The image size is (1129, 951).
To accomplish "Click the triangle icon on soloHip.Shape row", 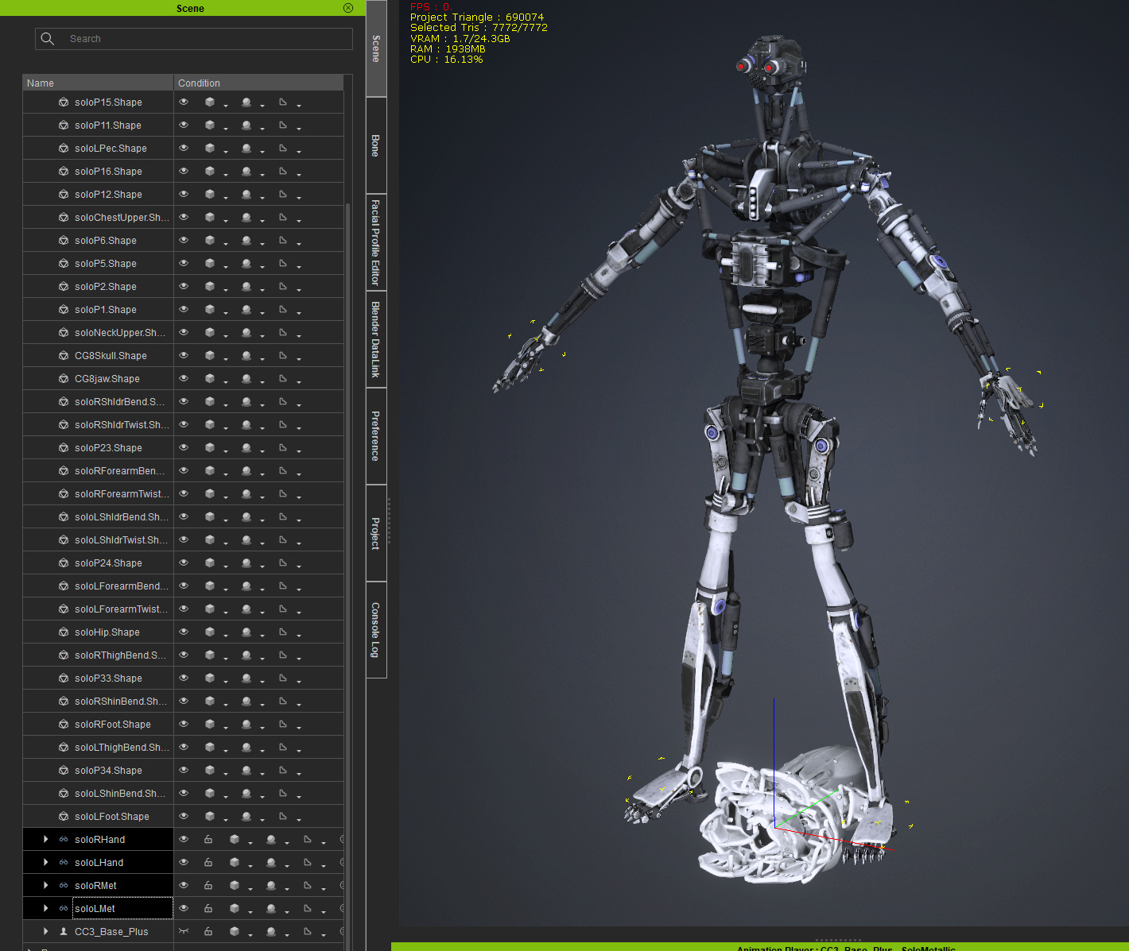I will (283, 632).
